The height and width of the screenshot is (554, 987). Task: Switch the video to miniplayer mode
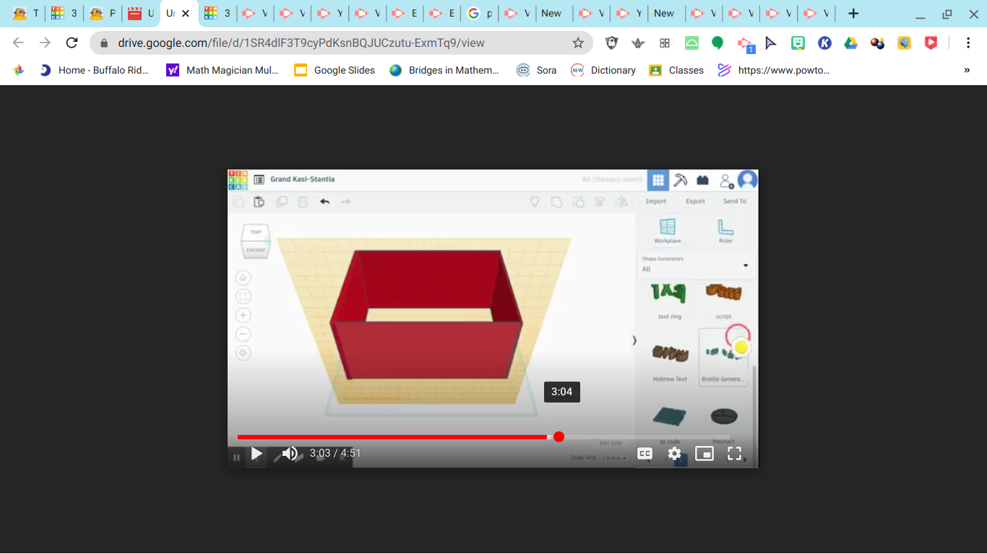pyautogui.click(x=704, y=454)
